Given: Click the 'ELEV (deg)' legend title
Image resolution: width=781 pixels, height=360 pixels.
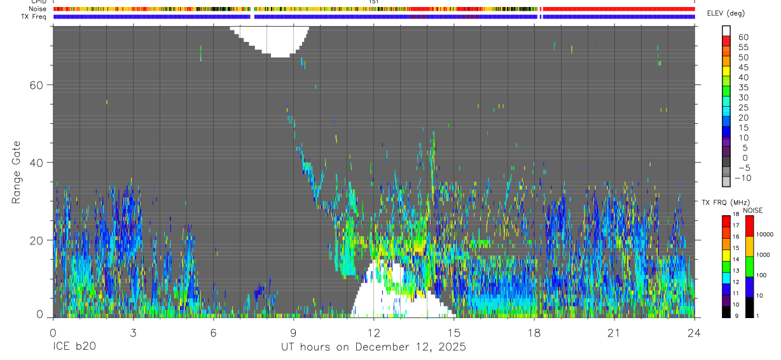Looking at the screenshot, I should [x=726, y=13].
